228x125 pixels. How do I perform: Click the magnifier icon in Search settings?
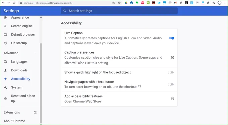(x=65, y=11)
